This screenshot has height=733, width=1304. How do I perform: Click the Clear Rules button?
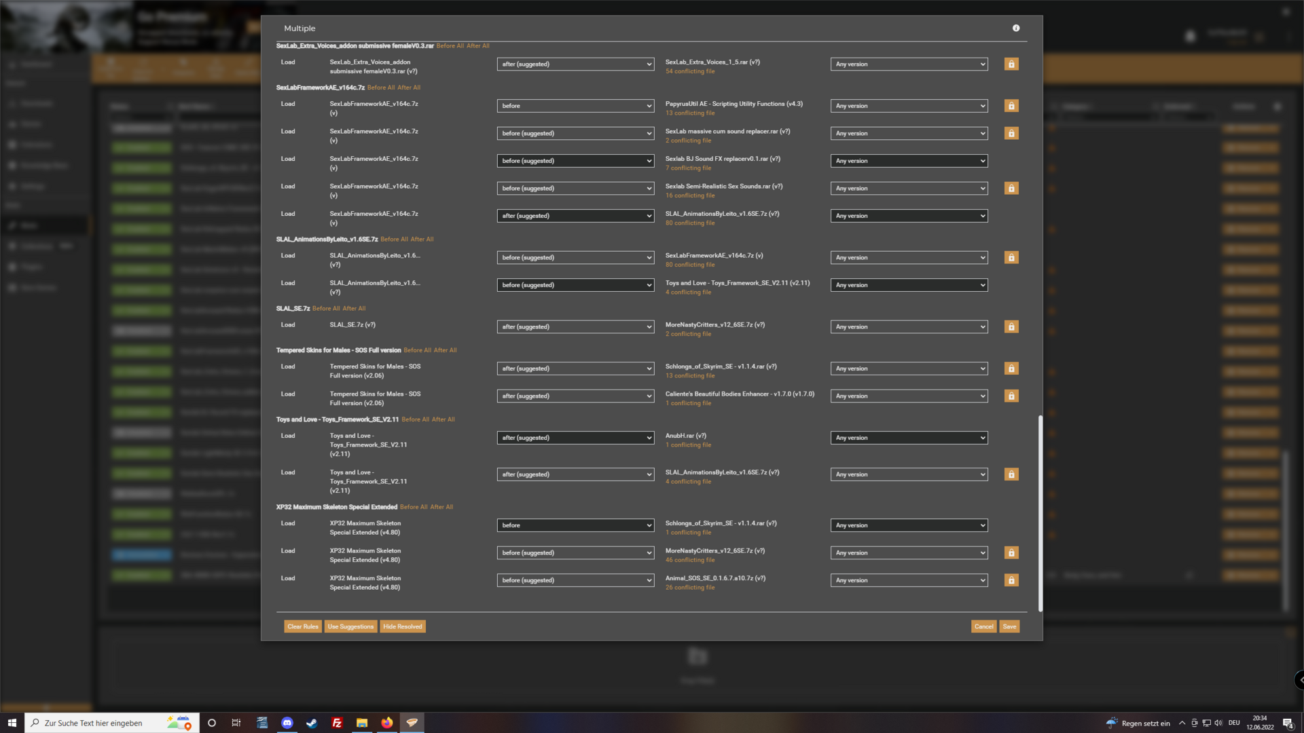coord(303,626)
